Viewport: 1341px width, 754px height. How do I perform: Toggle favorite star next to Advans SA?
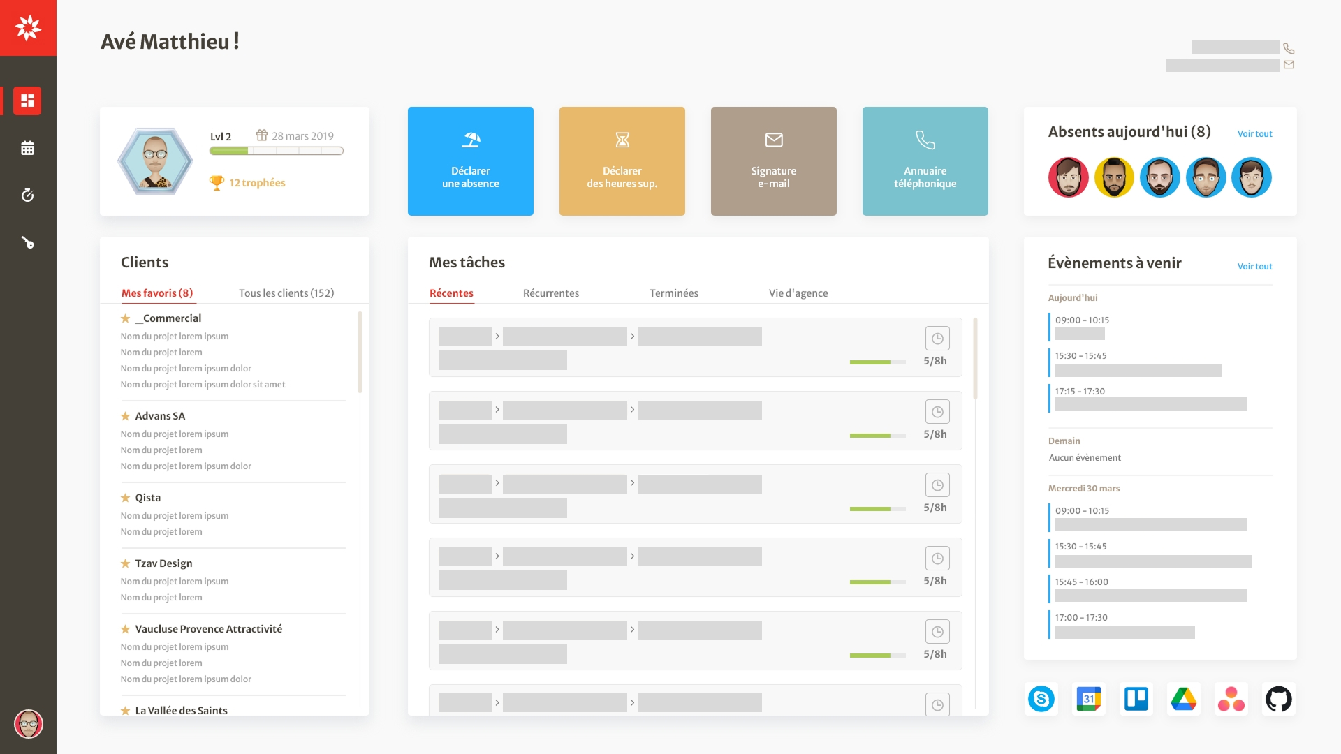coord(126,416)
